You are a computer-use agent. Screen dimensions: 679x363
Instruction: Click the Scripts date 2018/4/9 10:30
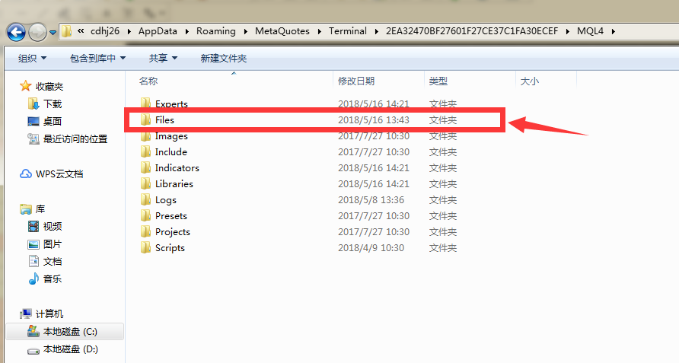coord(371,248)
